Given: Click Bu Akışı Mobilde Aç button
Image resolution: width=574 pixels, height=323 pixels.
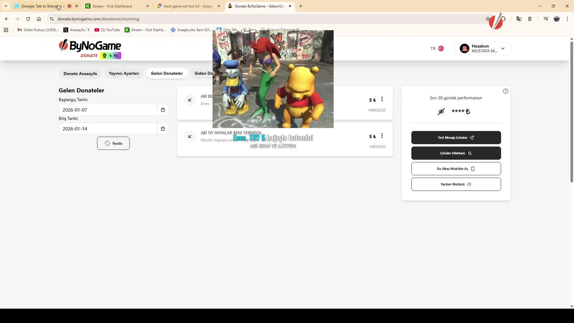Looking at the screenshot, I should (x=456, y=169).
